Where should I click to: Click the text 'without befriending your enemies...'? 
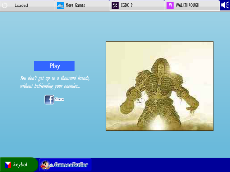(50, 86)
